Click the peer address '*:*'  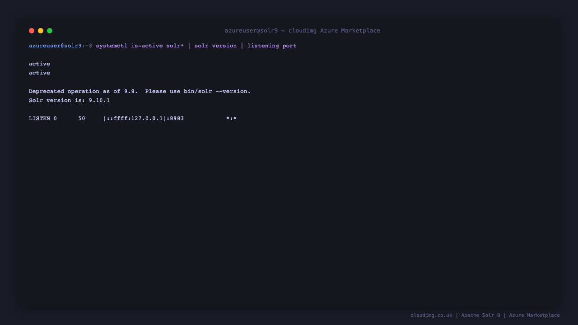click(231, 119)
